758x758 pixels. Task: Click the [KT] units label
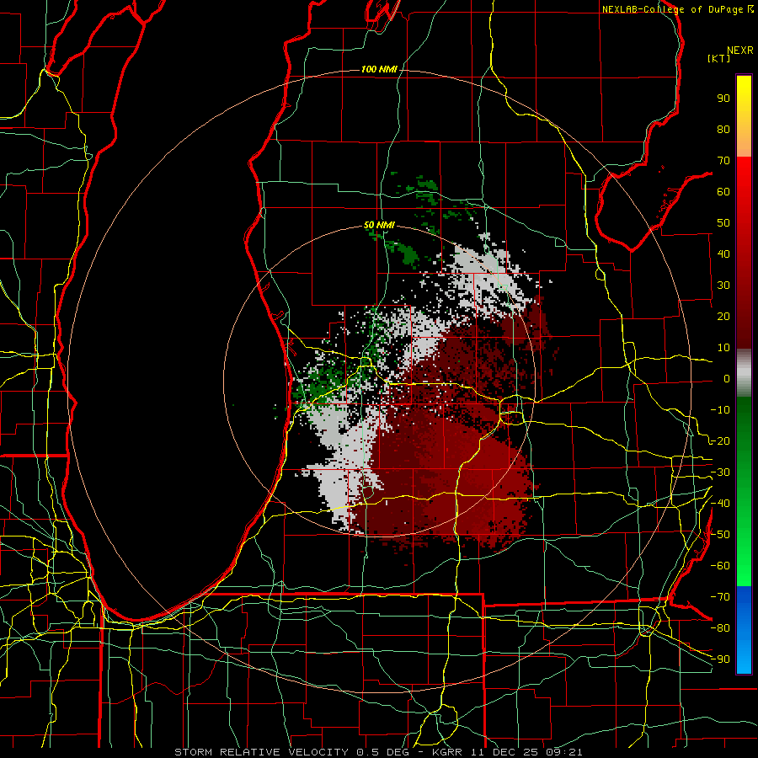click(x=718, y=58)
